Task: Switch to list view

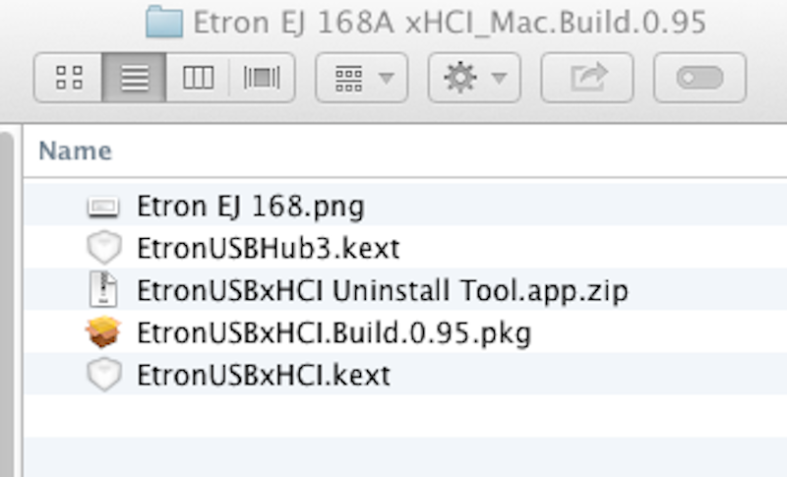Action: (x=134, y=78)
